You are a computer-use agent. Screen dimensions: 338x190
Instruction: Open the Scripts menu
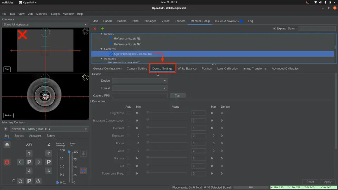pos(55,14)
